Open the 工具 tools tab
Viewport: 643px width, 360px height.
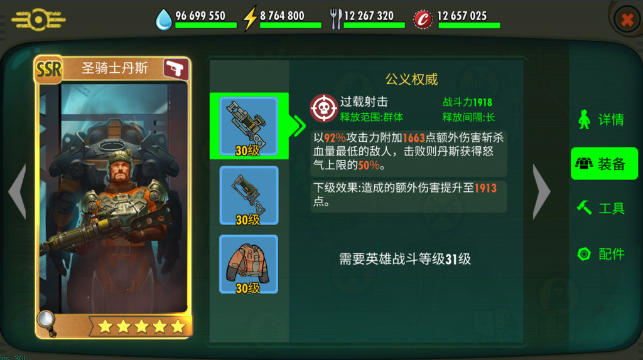pos(601,208)
